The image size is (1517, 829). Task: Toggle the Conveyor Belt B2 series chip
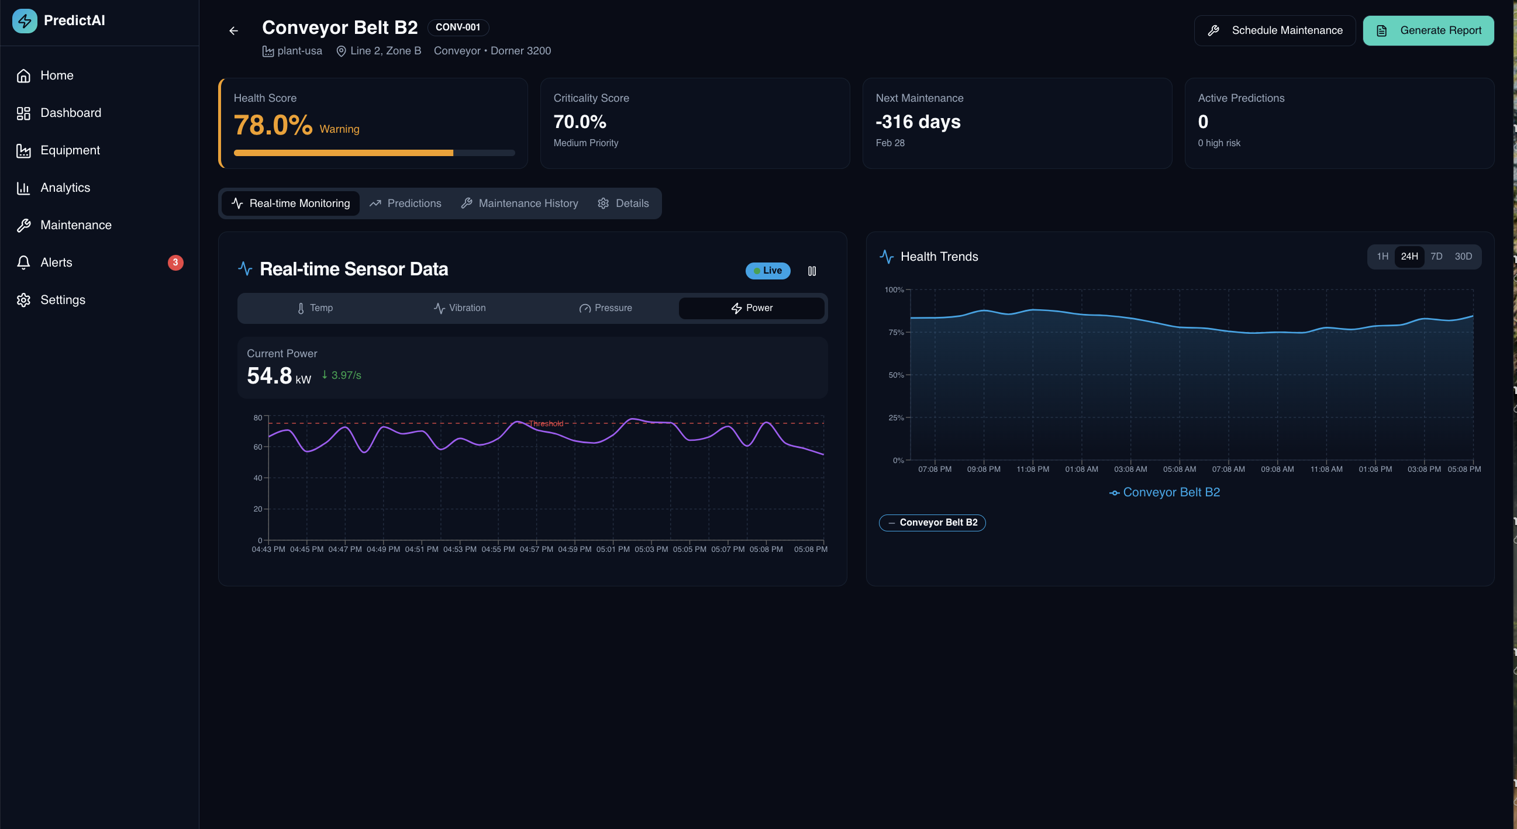[x=932, y=522]
